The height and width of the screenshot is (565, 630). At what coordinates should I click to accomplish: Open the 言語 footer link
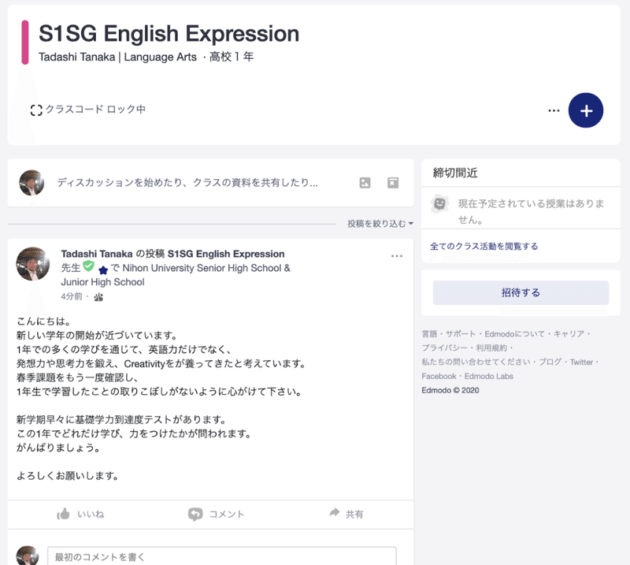[429, 334]
